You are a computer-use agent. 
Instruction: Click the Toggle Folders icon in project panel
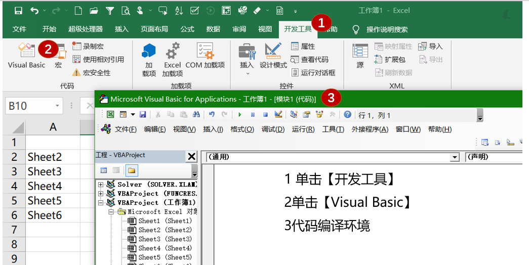pyautogui.click(x=132, y=170)
